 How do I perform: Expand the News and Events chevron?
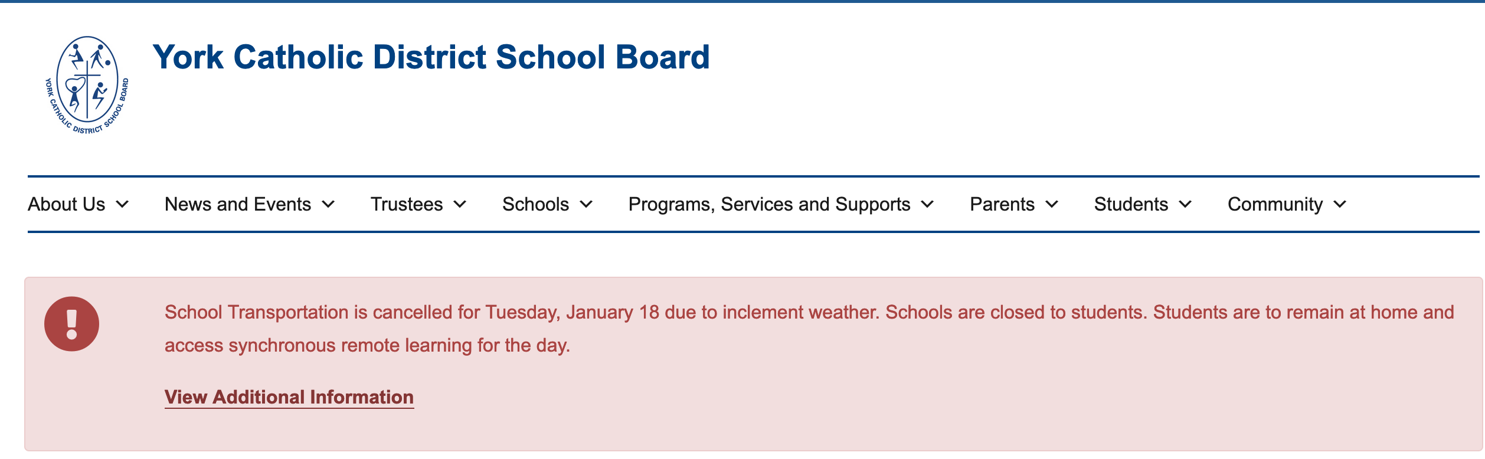[328, 205]
